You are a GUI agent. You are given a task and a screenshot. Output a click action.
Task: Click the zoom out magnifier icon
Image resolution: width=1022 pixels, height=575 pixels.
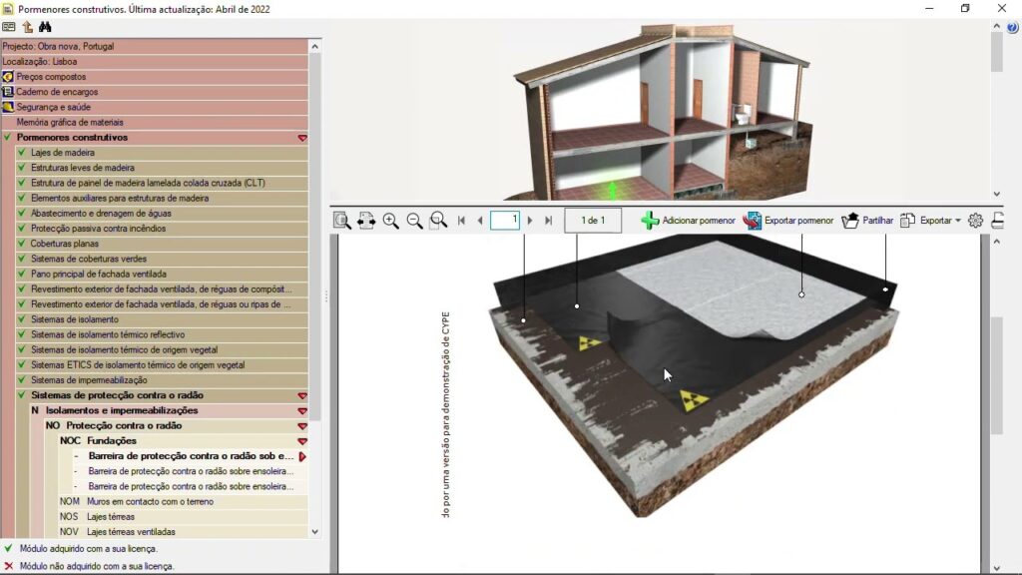click(413, 221)
